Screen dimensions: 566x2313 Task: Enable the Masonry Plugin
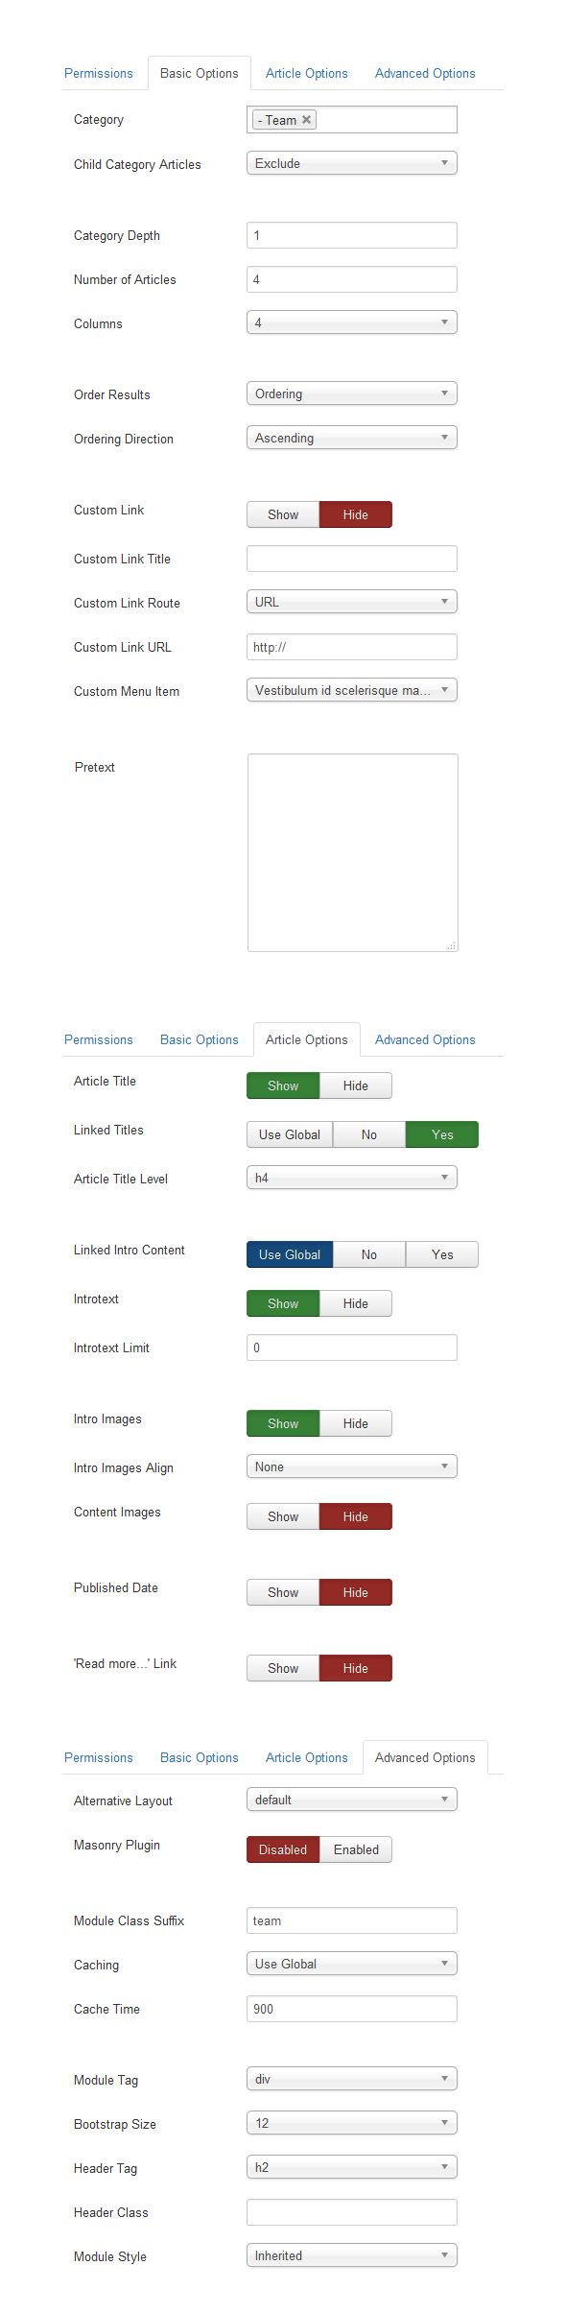click(356, 1849)
